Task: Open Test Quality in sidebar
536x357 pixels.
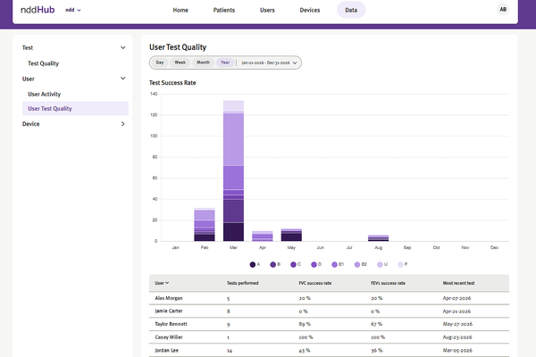Action: click(44, 63)
